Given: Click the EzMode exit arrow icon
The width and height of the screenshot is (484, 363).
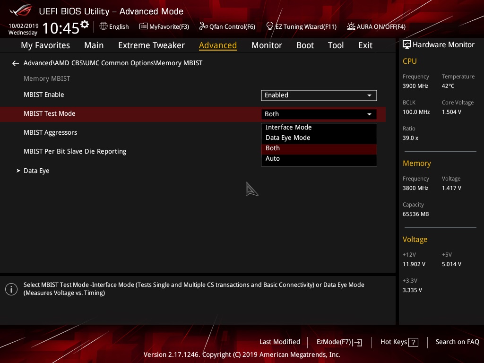Looking at the screenshot, I should tap(357, 342).
